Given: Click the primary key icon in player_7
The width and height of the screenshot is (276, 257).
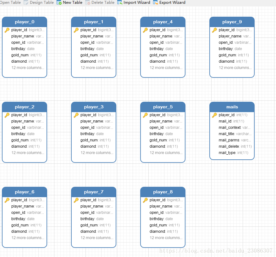Looking at the screenshot, I should pos(76,200).
